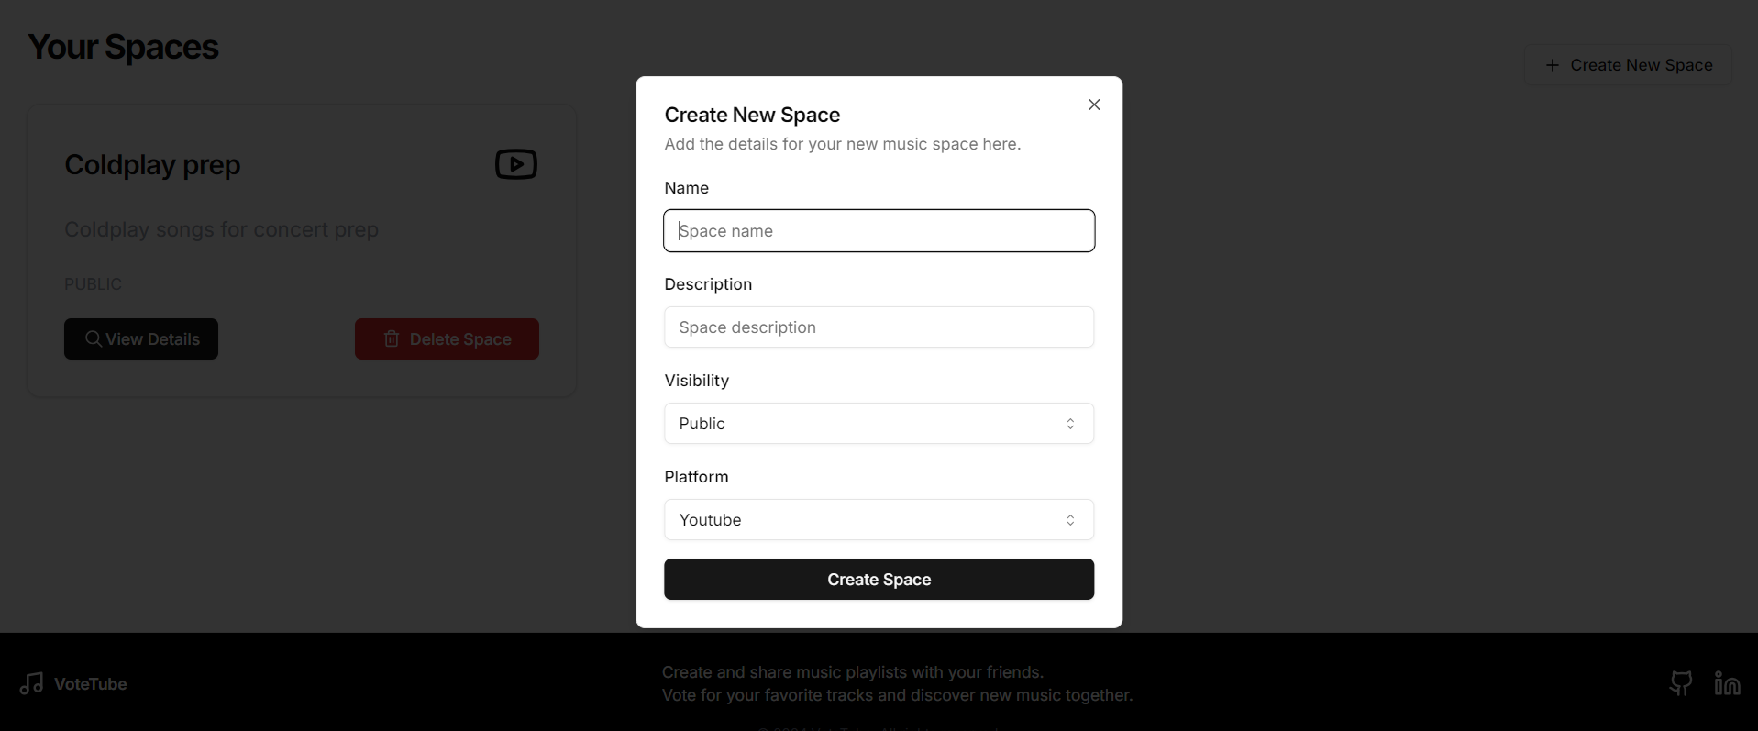Click the VoteTube music note logo
The height and width of the screenshot is (731, 1758).
(32, 683)
